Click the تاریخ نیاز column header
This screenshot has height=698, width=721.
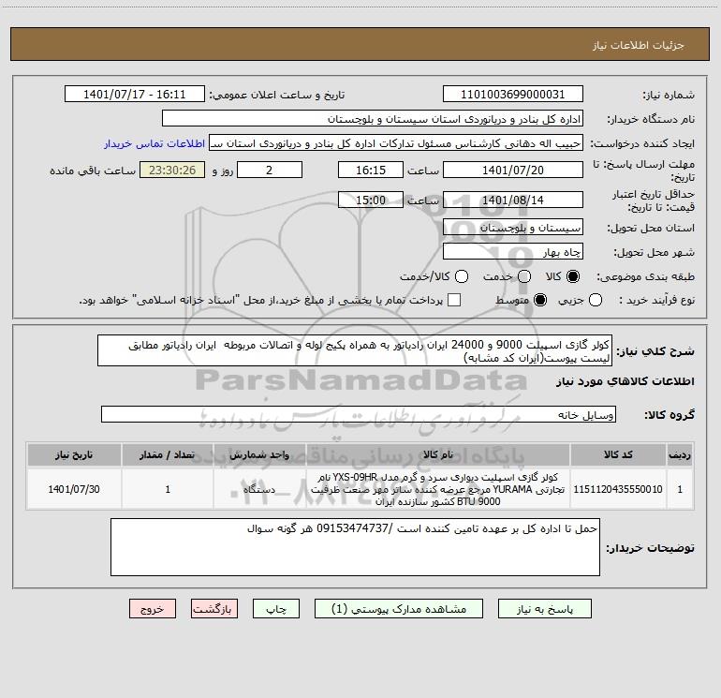click(74, 454)
